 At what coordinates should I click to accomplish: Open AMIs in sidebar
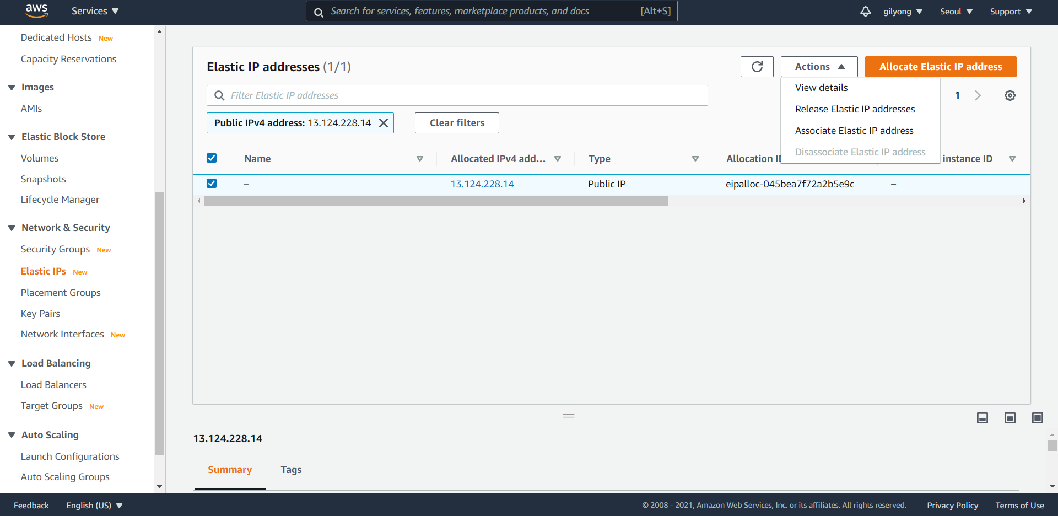point(31,109)
